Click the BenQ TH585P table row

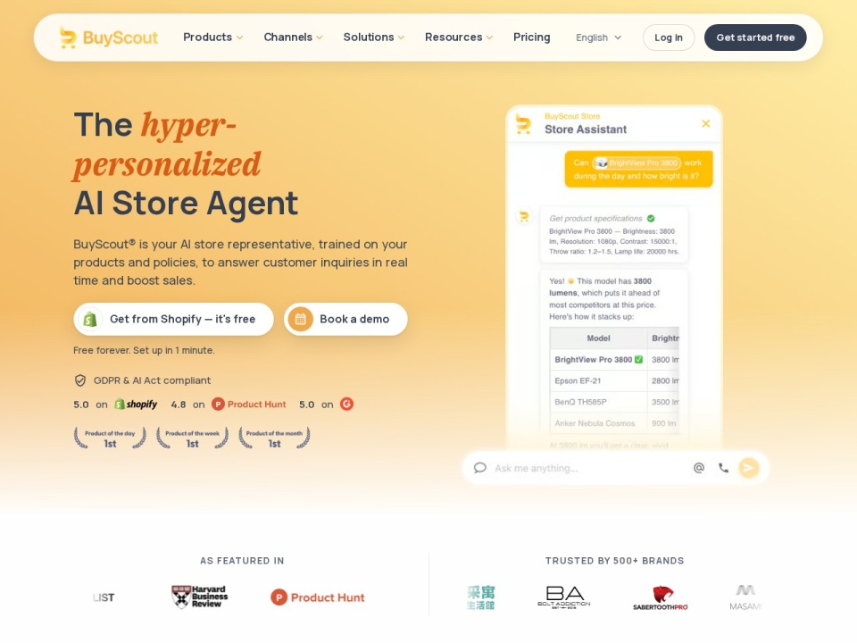coord(614,402)
